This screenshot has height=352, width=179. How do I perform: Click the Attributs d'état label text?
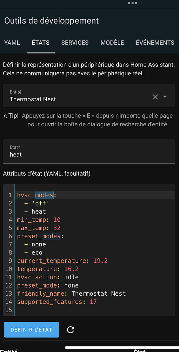[47, 174]
